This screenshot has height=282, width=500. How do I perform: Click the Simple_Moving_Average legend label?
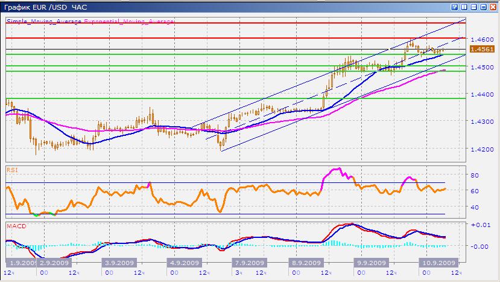coord(44,22)
